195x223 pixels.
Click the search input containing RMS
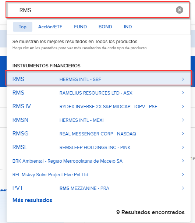(x=97, y=10)
